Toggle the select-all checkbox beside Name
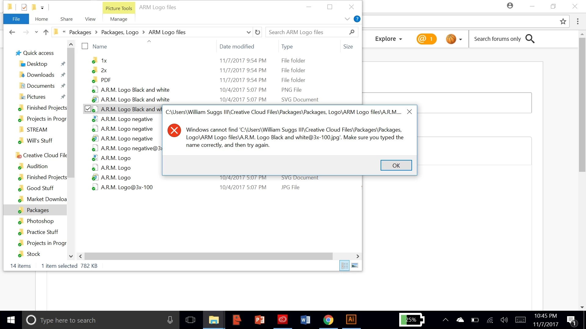This screenshot has width=586, height=329. coord(85,46)
